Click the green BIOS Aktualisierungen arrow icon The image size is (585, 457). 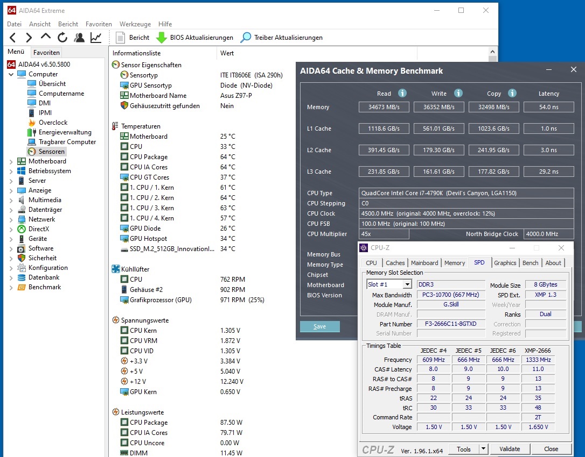[x=162, y=38]
